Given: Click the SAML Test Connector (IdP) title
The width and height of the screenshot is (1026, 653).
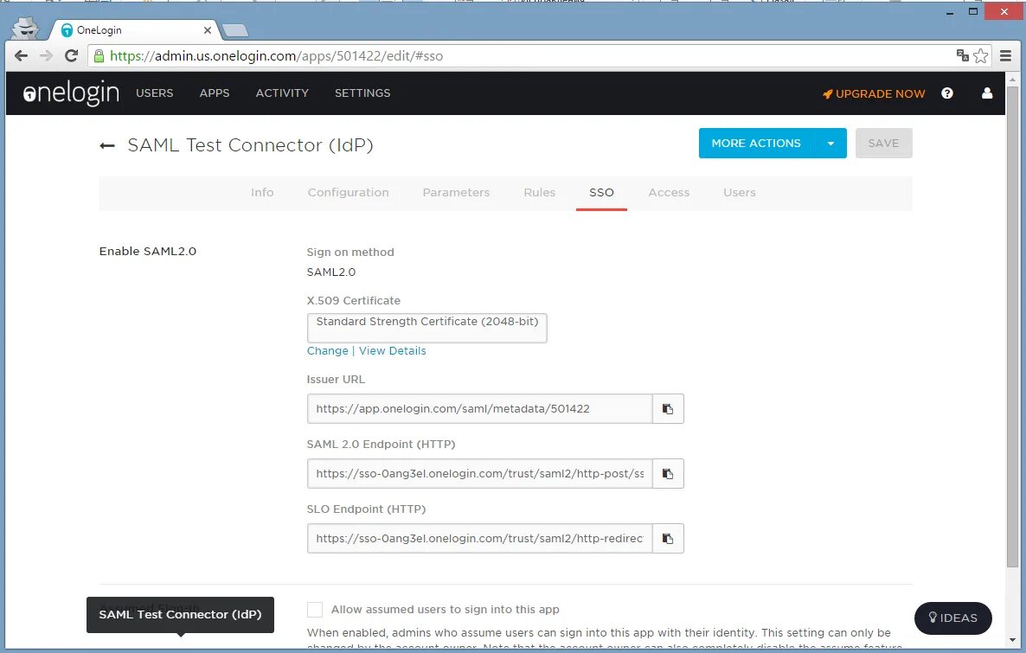Looking at the screenshot, I should point(250,145).
